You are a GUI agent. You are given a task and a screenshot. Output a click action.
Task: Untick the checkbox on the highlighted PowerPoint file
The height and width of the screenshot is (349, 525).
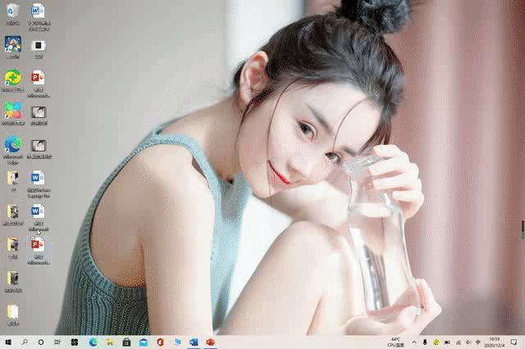pyautogui.click(x=32, y=238)
